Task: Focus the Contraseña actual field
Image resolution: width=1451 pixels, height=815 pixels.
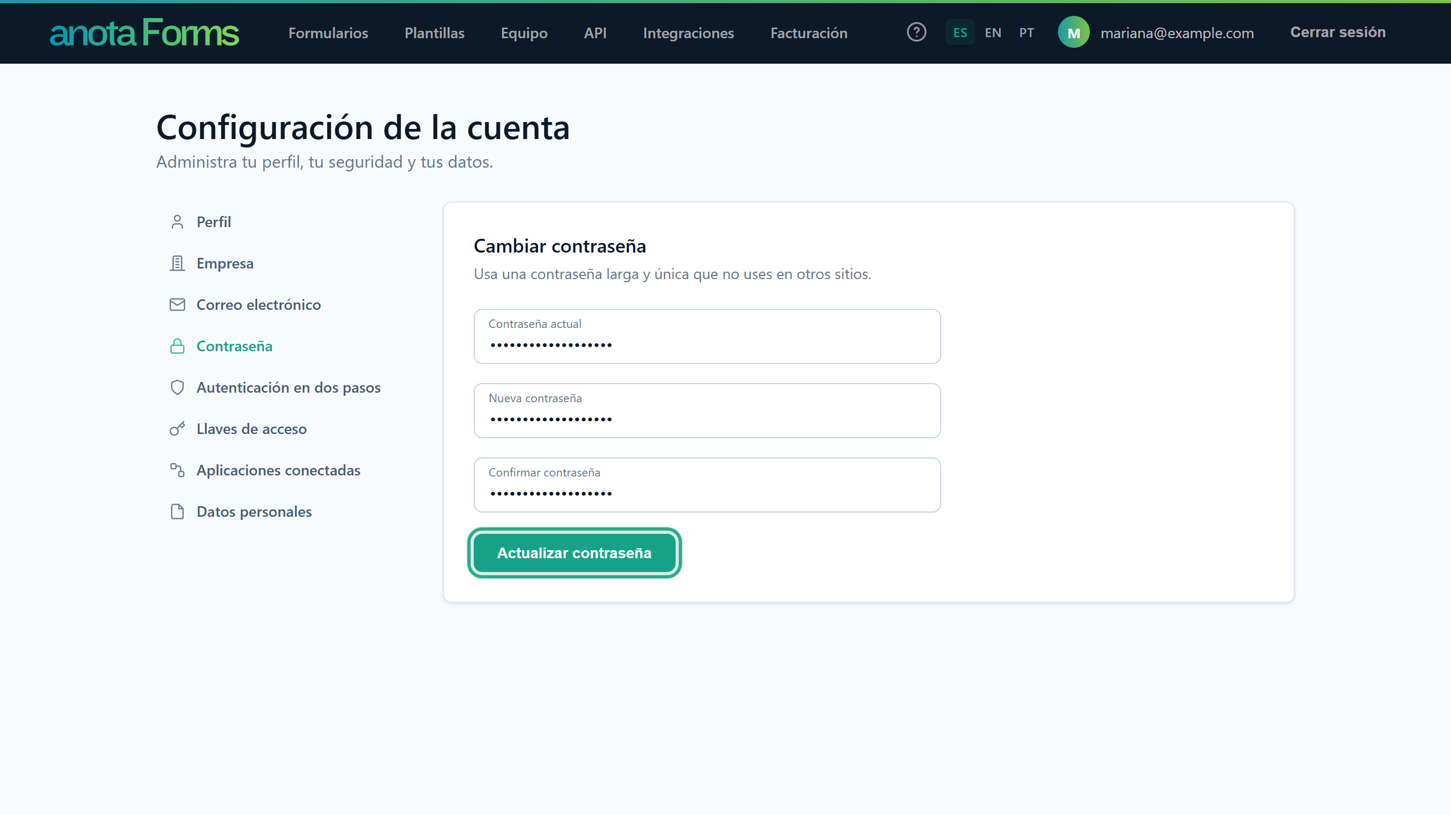Action: click(x=707, y=336)
